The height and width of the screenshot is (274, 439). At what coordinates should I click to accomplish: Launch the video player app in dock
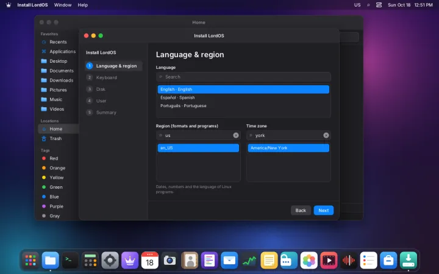[x=329, y=261]
